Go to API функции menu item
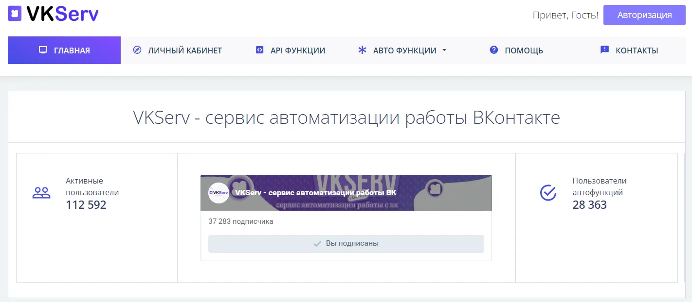Viewport: 692px width, 302px height. click(x=290, y=50)
